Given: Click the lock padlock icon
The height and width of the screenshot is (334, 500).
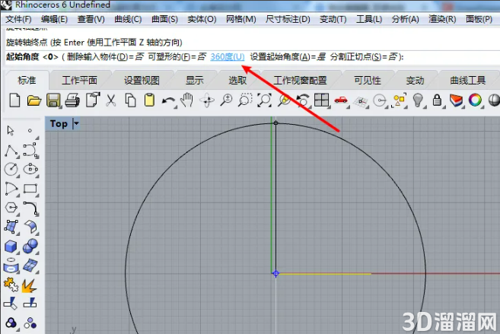Looking at the screenshot, I should click(437, 100).
